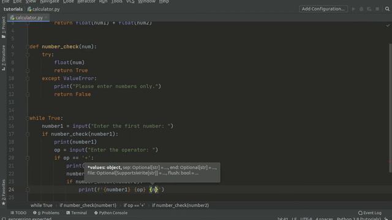Collapse the if op == '+' fold marker
Image resolution: width=392 pixels, height=220 pixels.
(x=28, y=158)
